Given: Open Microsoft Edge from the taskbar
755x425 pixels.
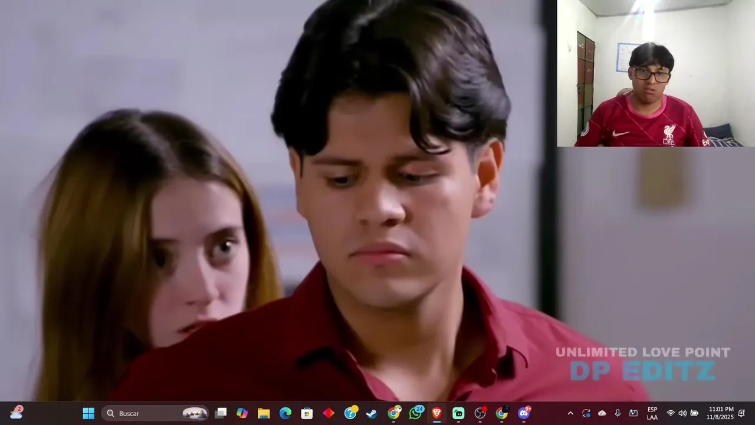Looking at the screenshot, I should tap(285, 413).
